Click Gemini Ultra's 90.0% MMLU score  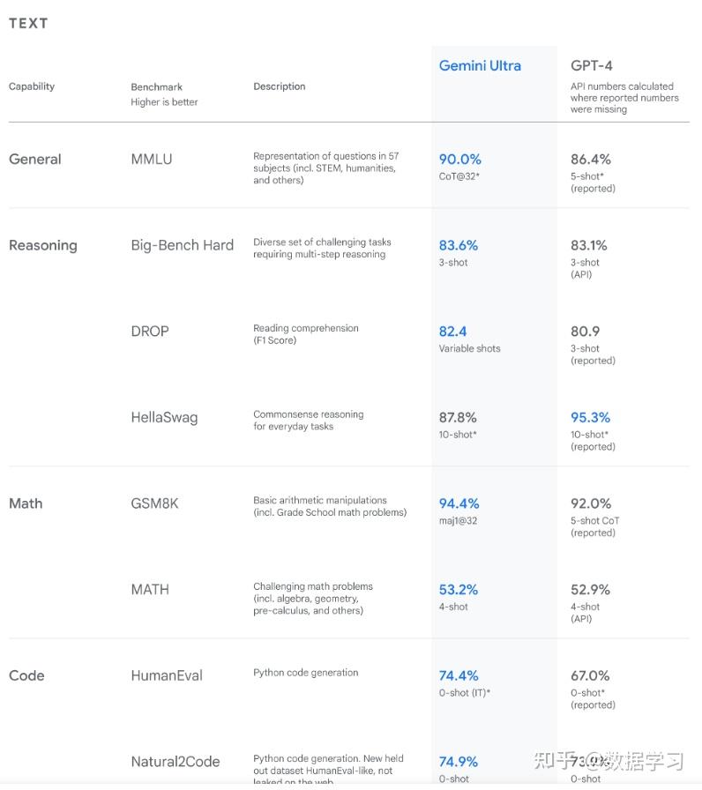[x=460, y=160]
